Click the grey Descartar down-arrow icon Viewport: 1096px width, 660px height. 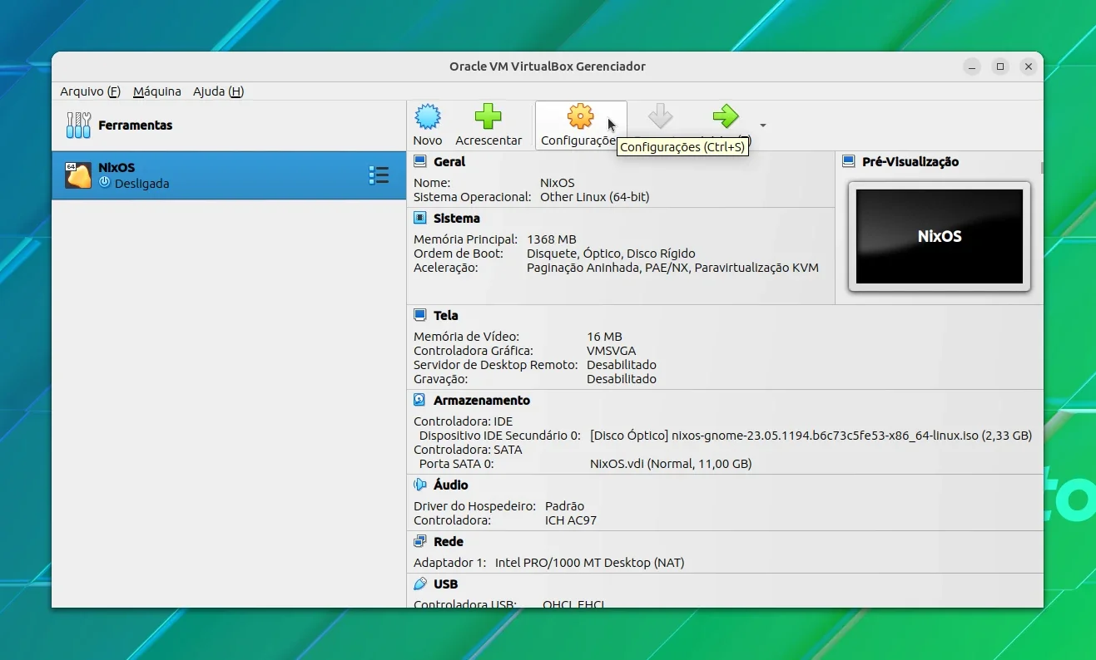click(x=660, y=116)
